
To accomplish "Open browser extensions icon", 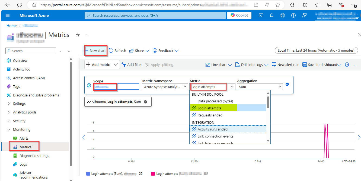I will 292,5.
